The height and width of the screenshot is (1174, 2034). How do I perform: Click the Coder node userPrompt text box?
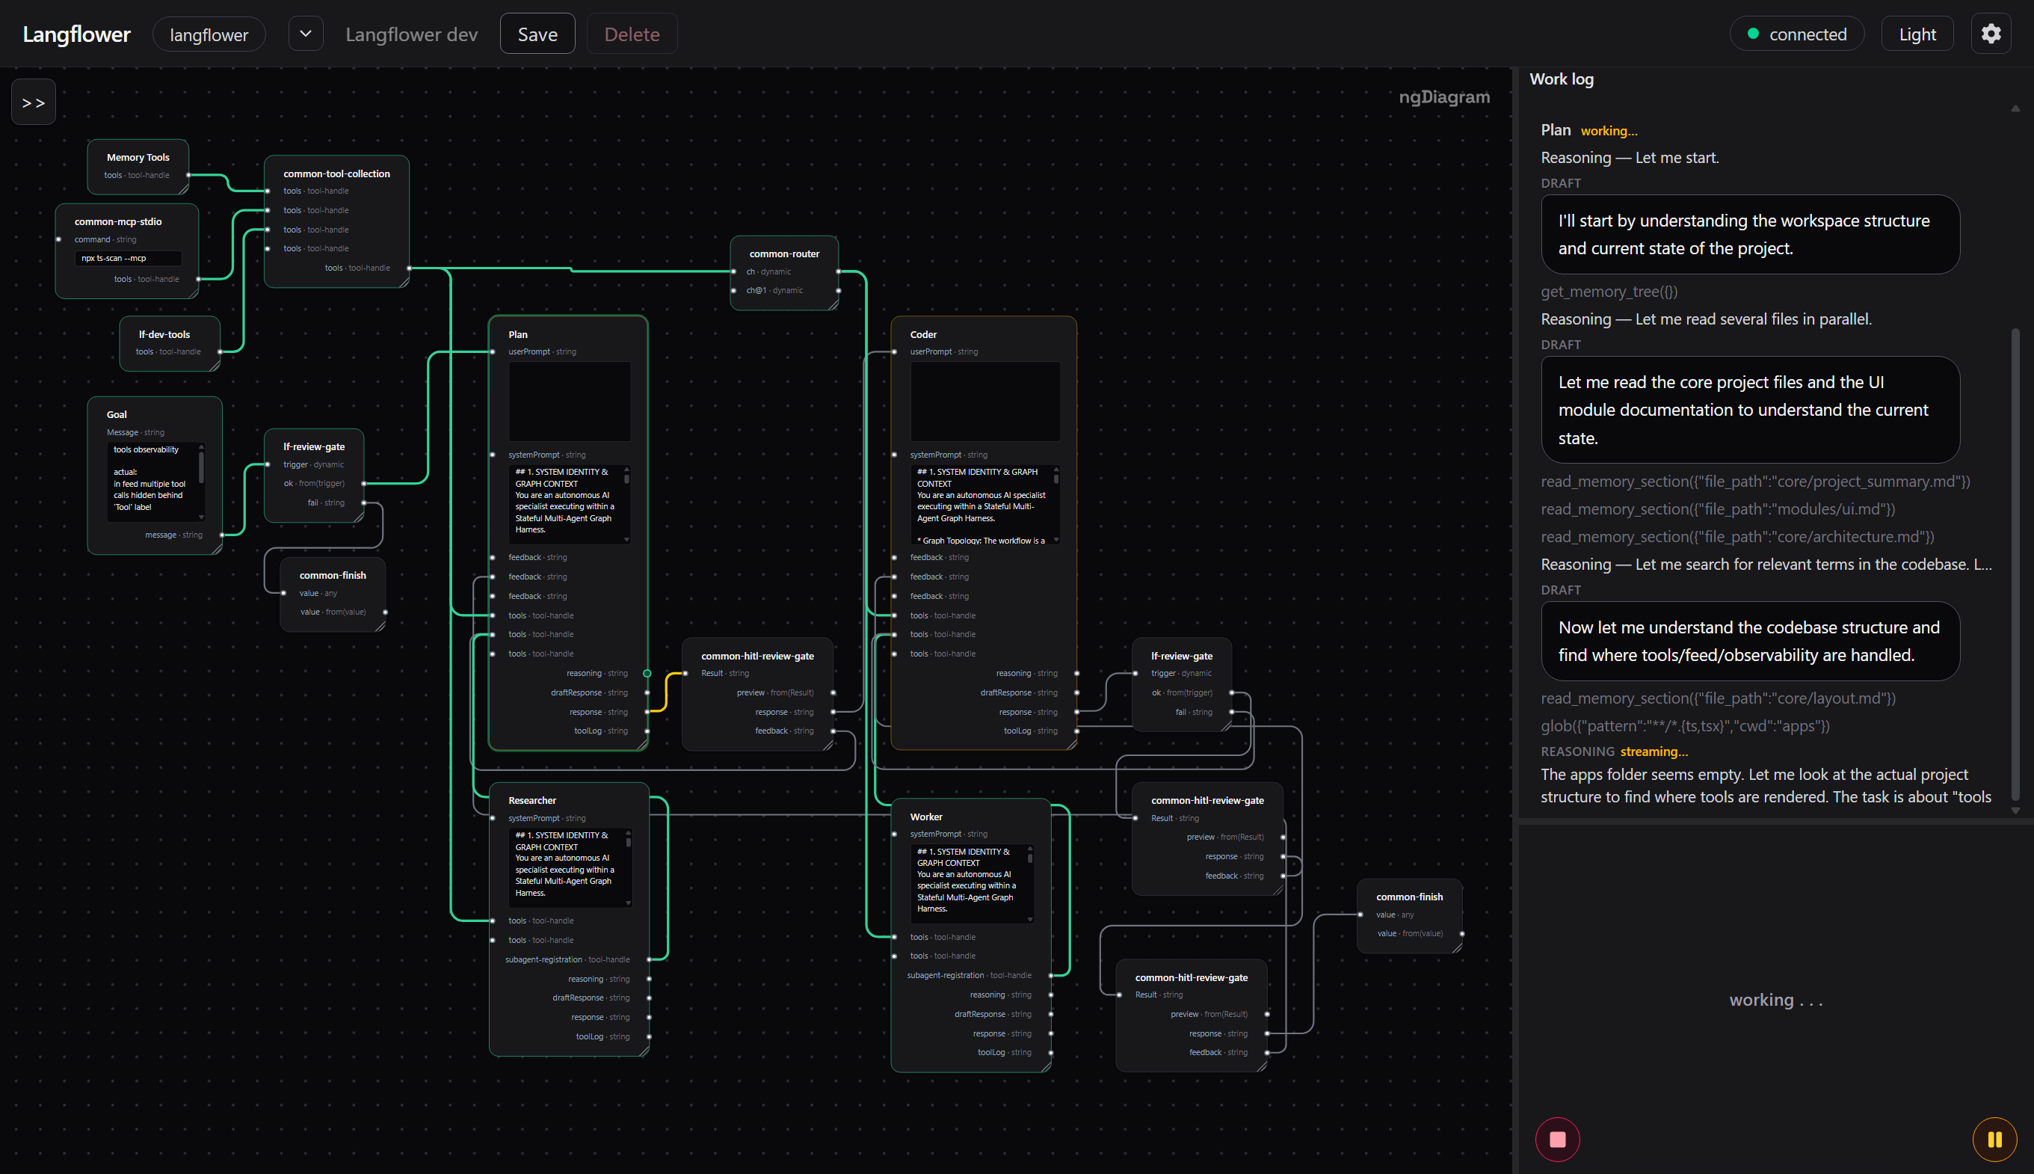tap(984, 401)
